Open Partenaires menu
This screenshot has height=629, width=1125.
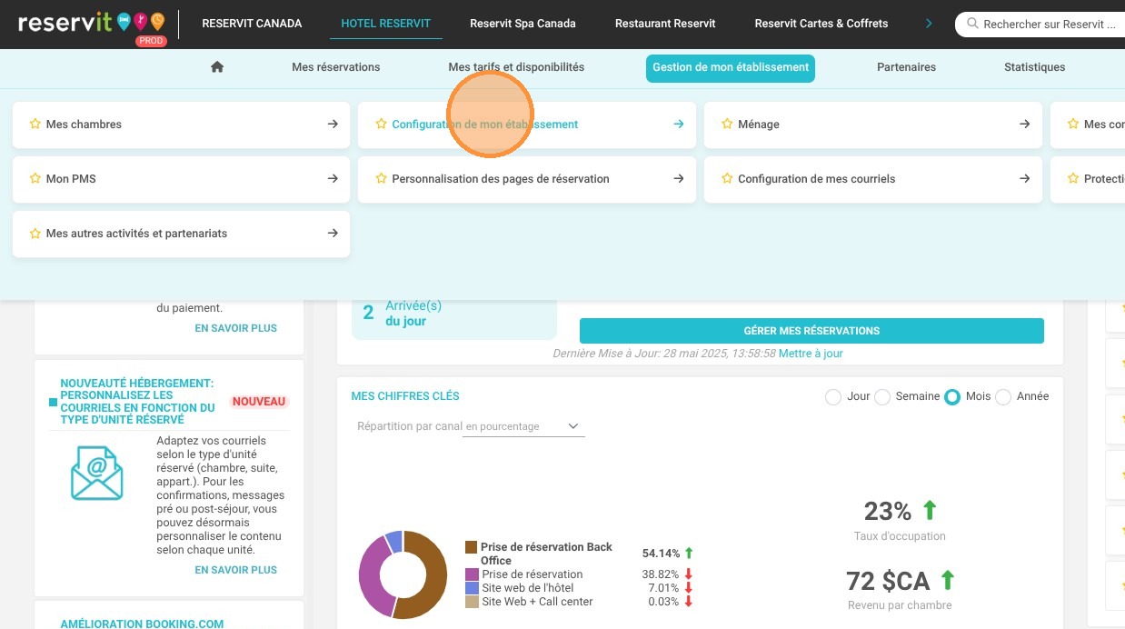point(906,67)
